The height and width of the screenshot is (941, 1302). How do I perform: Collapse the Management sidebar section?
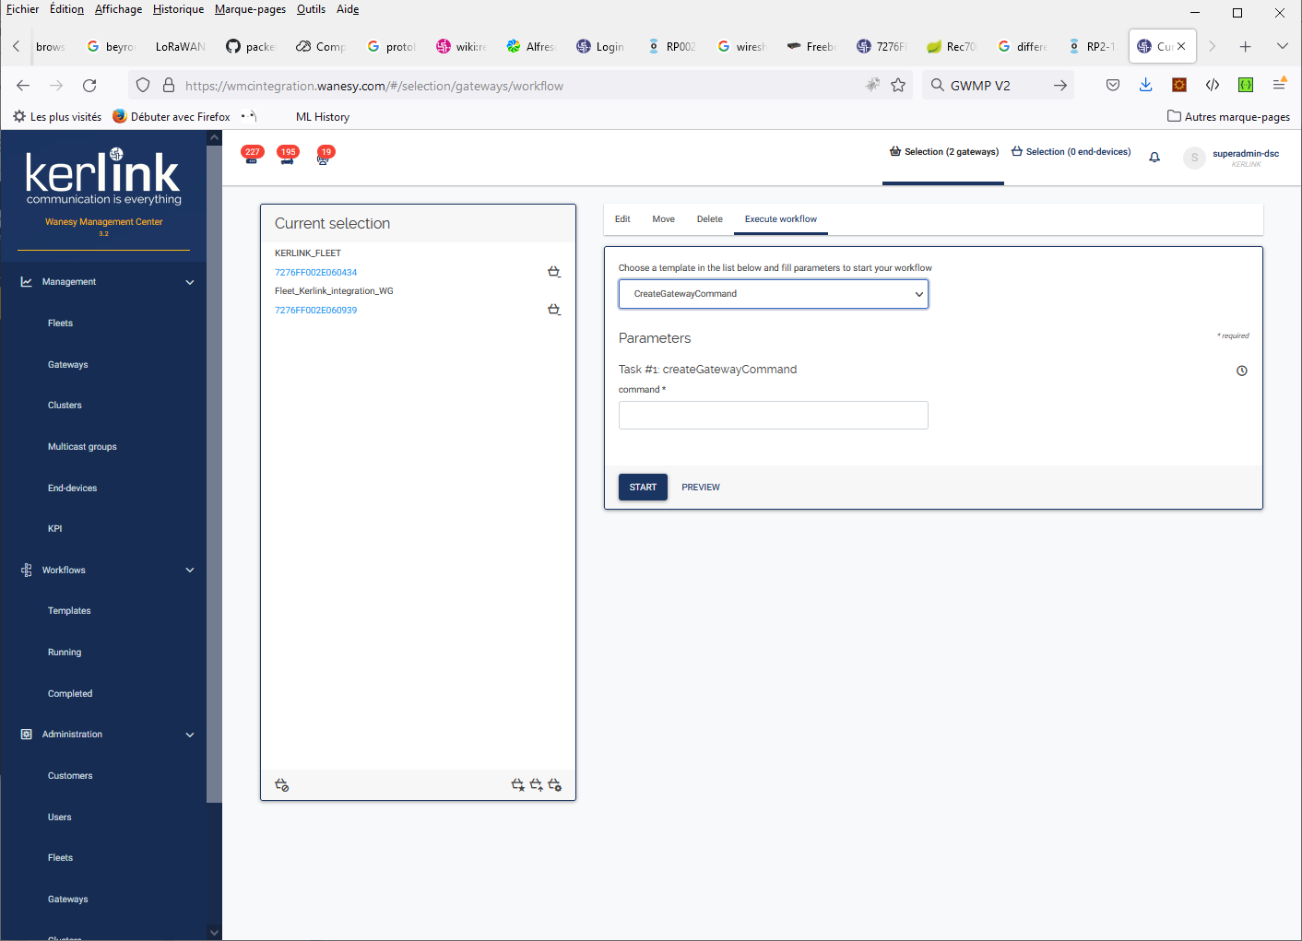click(190, 282)
